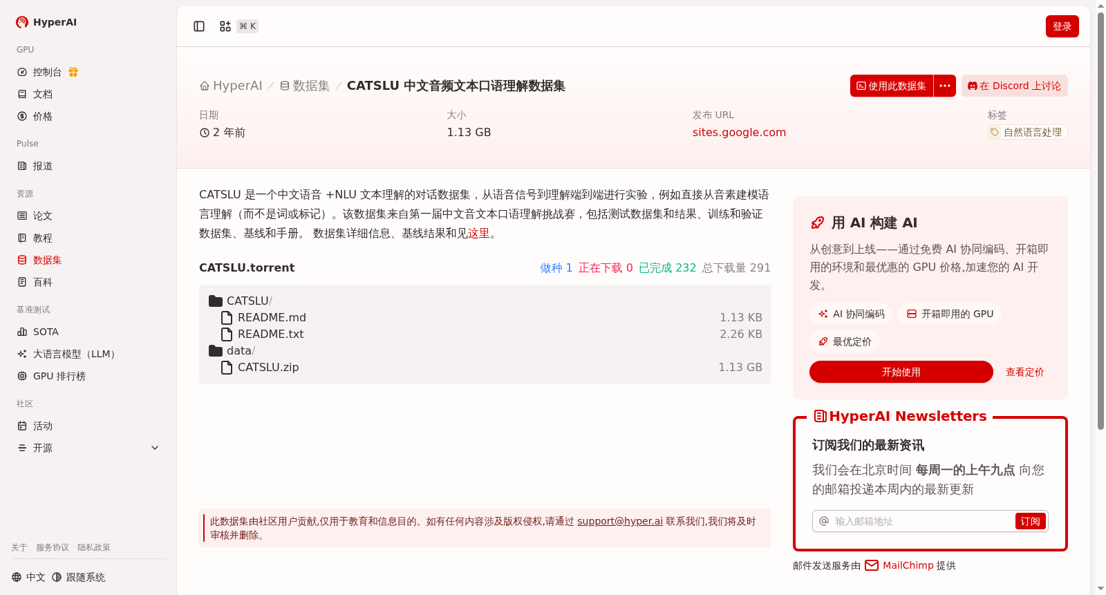Click the 做种 1 seeding count

click(x=556, y=267)
